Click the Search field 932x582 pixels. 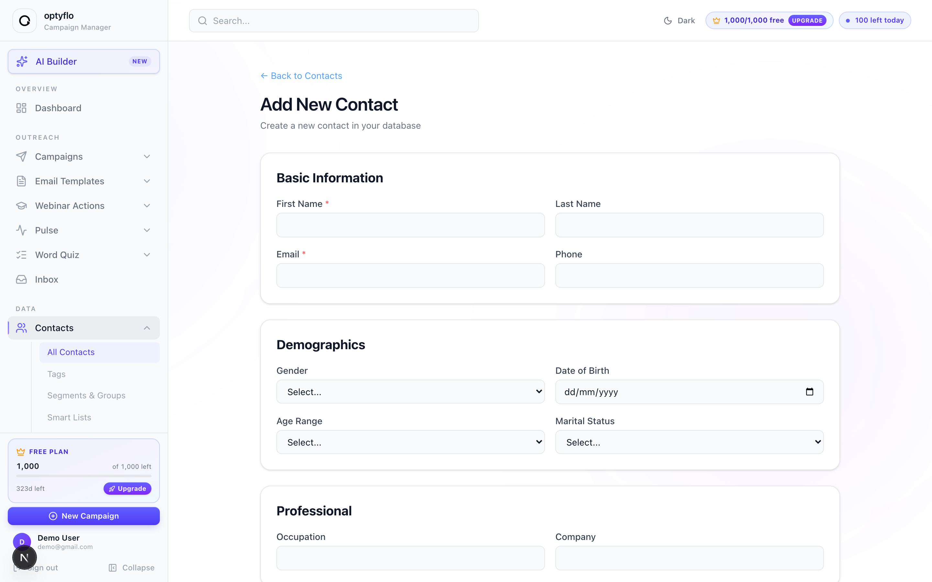pyautogui.click(x=334, y=21)
